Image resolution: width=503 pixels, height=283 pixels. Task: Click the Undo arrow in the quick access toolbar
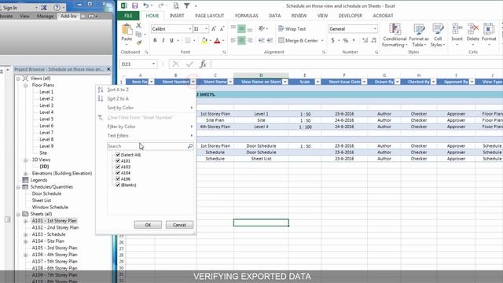point(146,6)
